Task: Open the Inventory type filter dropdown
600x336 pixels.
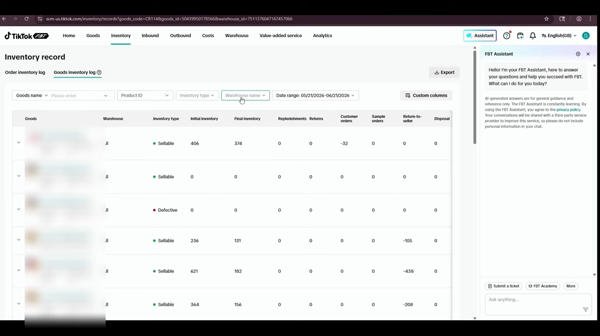Action: (197, 95)
